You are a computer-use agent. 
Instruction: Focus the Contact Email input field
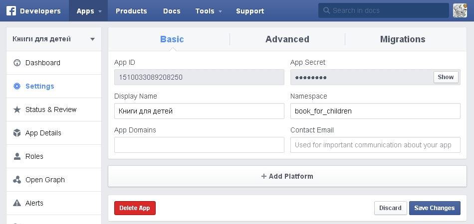click(375, 145)
